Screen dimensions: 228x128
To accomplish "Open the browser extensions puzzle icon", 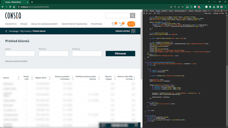I will (210, 6).
